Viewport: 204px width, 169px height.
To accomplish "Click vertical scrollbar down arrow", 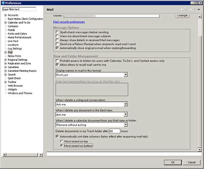I will pyautogui.click(x=200, y=150).
